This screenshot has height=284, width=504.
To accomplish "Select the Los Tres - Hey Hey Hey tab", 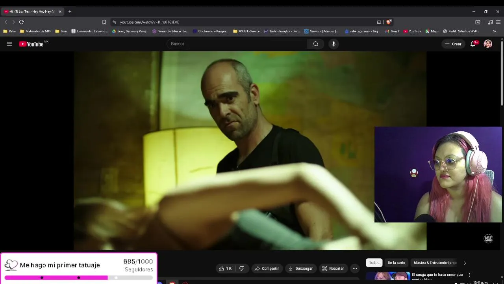I will 33,11.
